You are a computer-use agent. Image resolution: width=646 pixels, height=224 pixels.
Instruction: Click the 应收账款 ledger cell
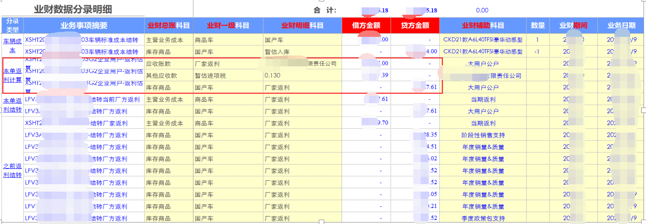coord(158,64)
